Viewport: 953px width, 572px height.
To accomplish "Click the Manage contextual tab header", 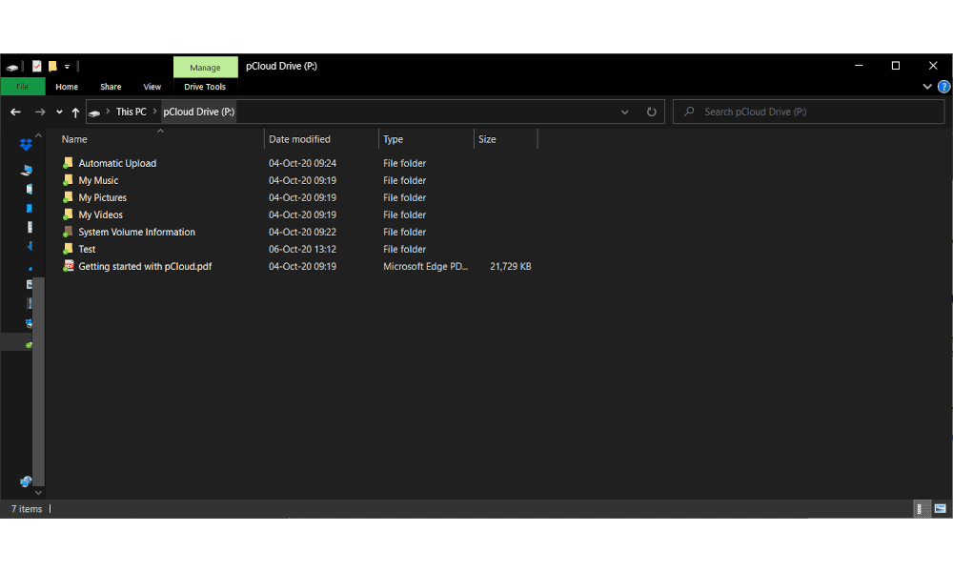I will pos(206,67).
